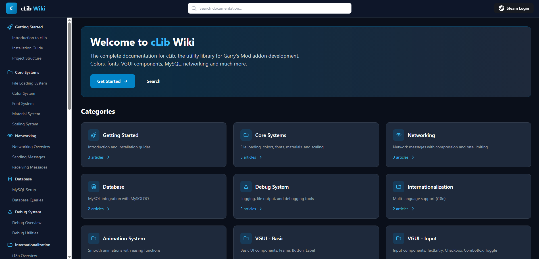Click chevron next to Networking 3 articles

[413, 157]
